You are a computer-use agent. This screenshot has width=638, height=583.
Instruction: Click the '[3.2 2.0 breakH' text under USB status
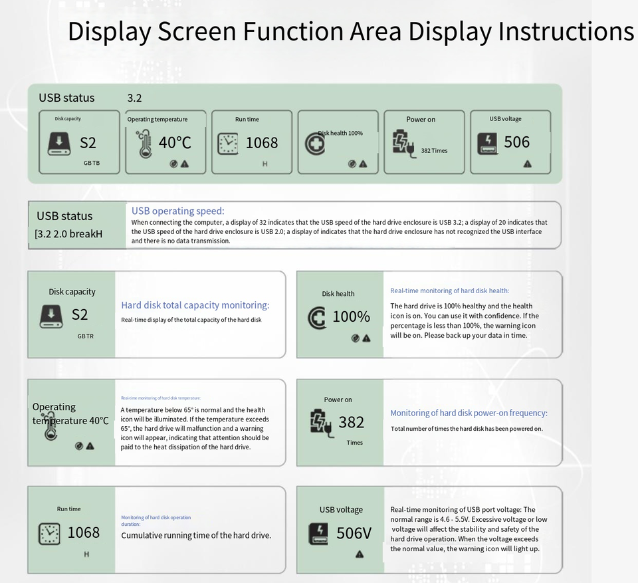68,234
